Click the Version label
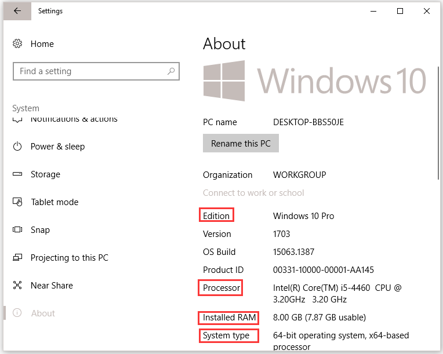This screenshot has height=354, width=443. click(x=217, y=234)
